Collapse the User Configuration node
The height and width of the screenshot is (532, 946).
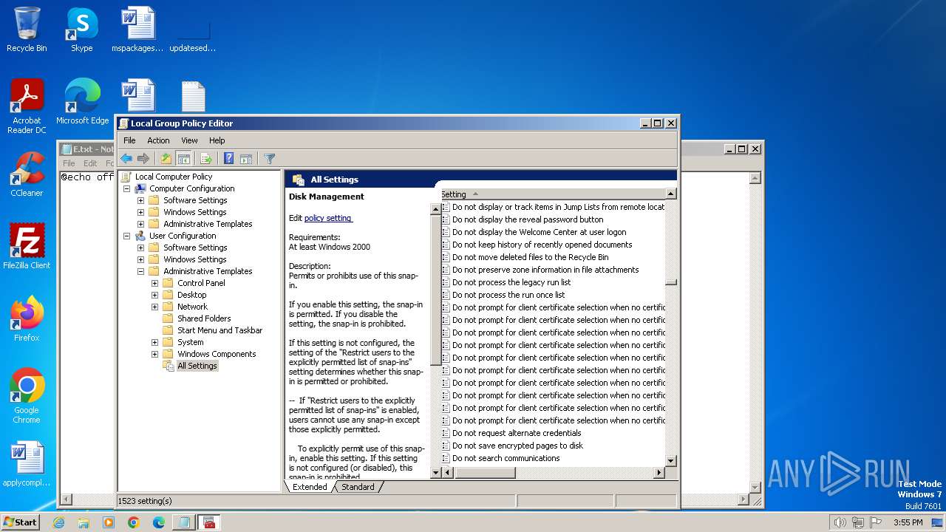point(127,236)
